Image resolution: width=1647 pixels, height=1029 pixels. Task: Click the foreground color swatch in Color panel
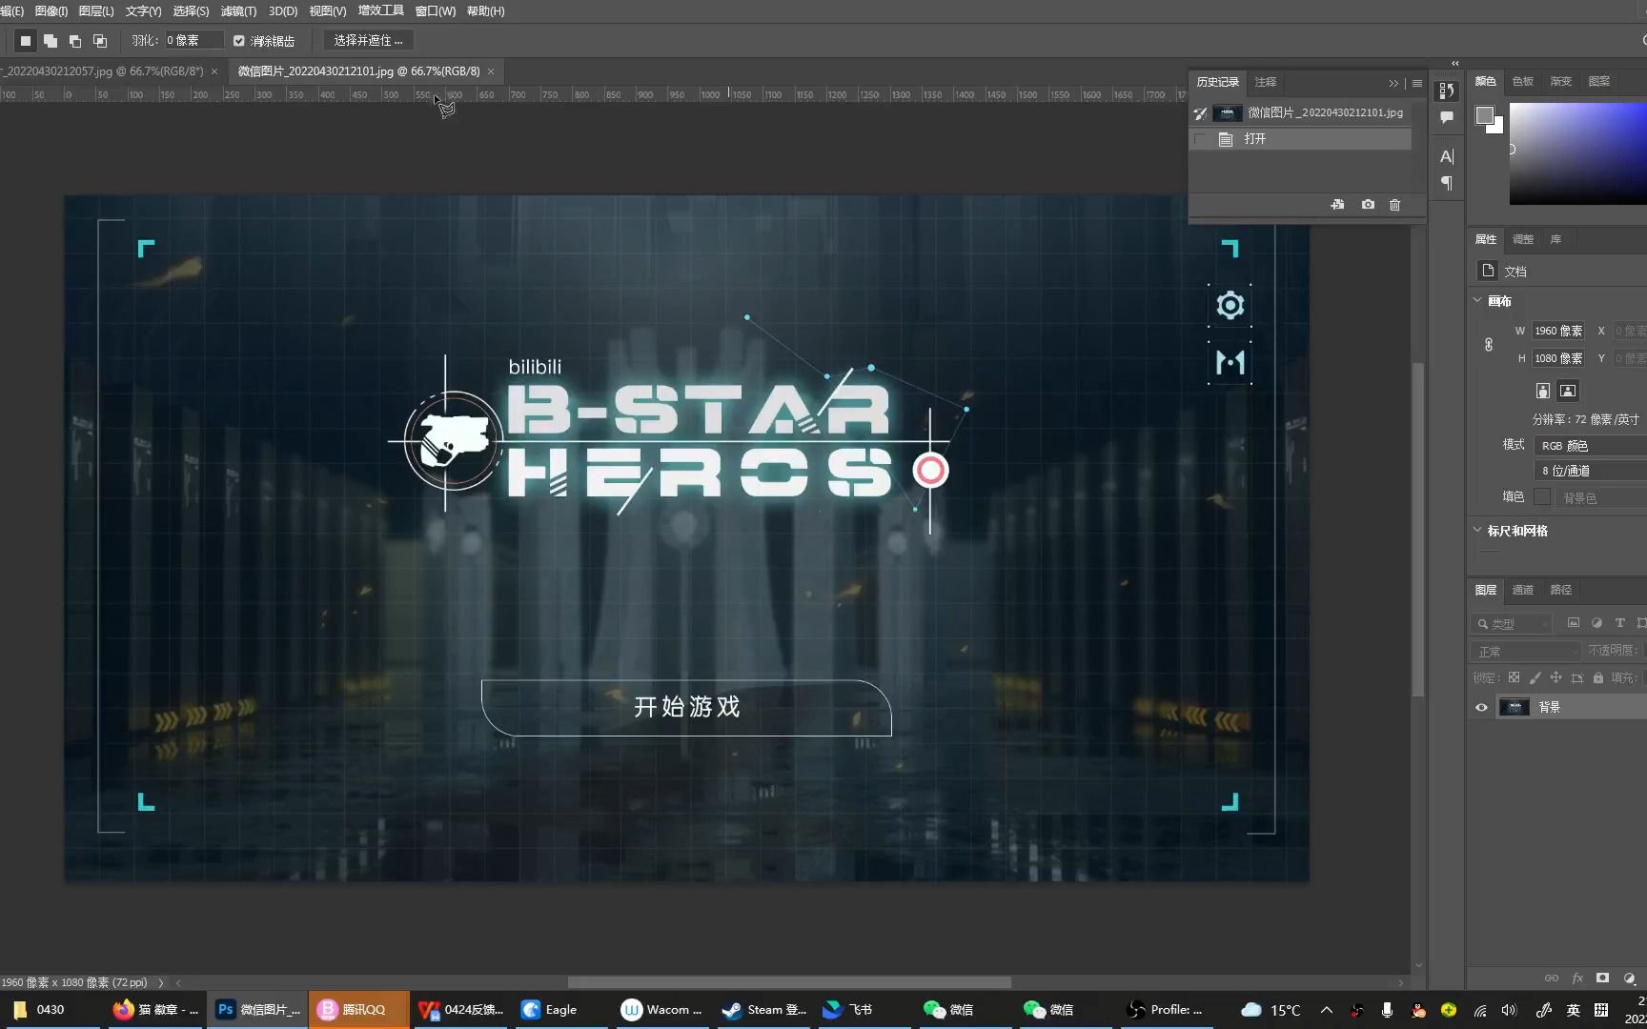click(1485, 115)
